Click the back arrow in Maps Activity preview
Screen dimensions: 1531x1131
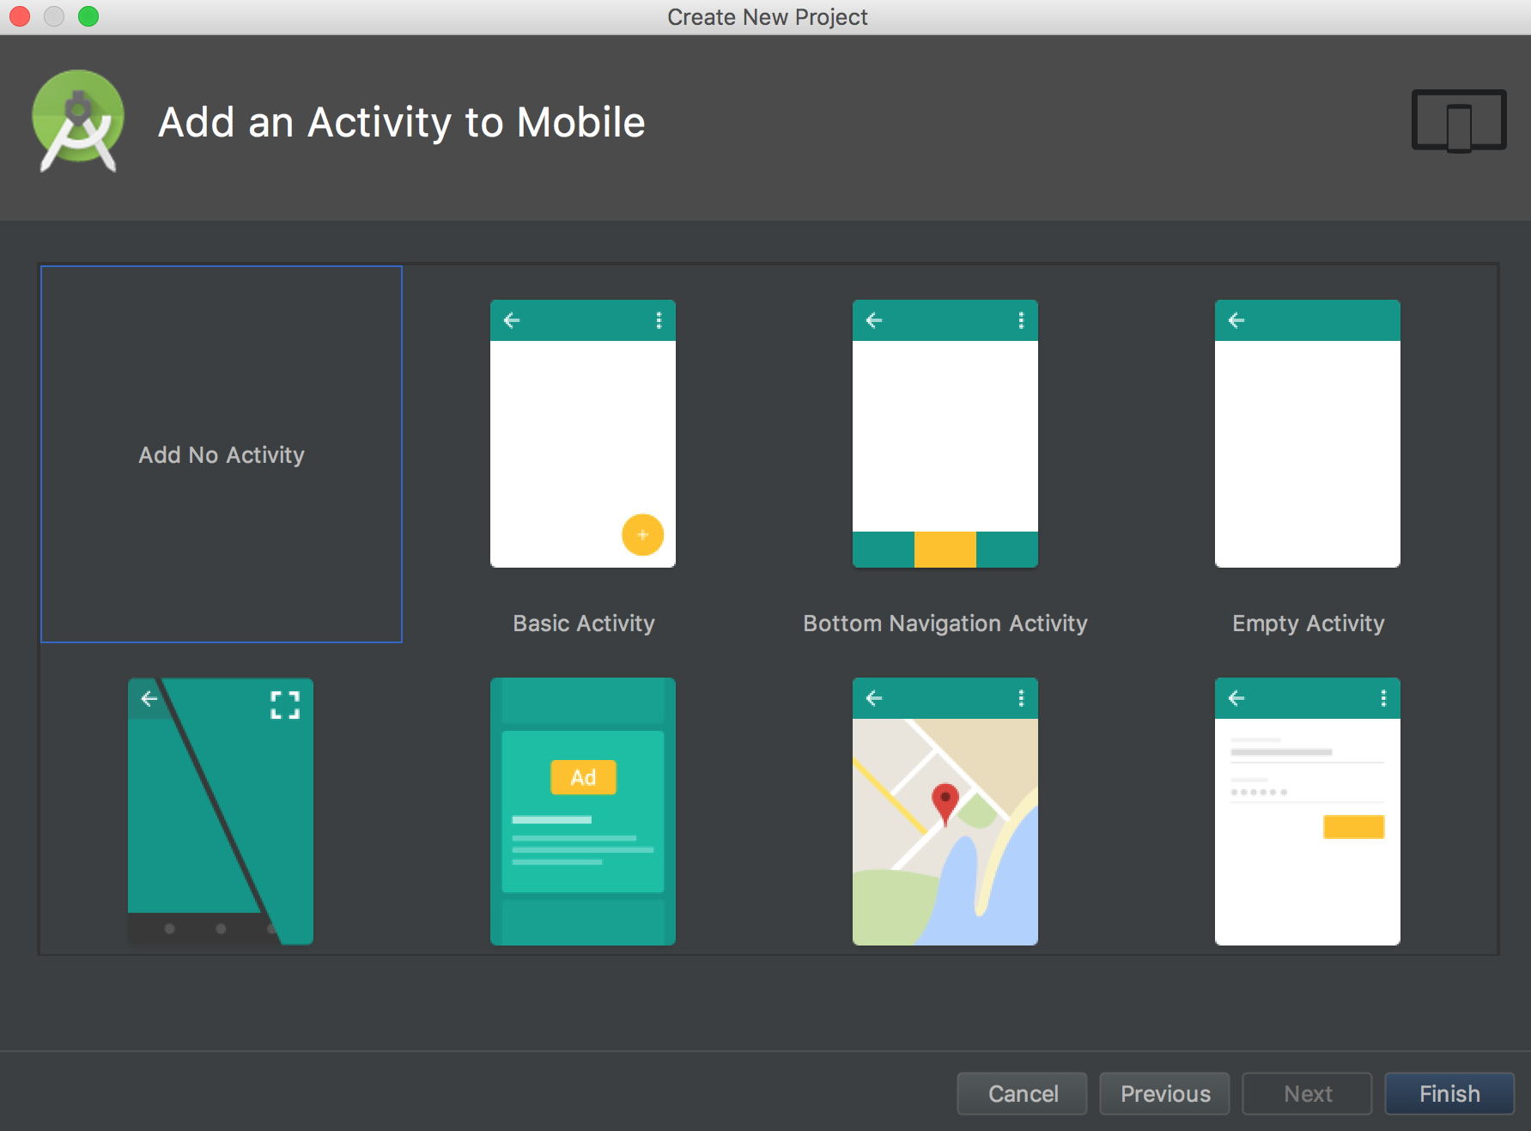pos(874,698)
